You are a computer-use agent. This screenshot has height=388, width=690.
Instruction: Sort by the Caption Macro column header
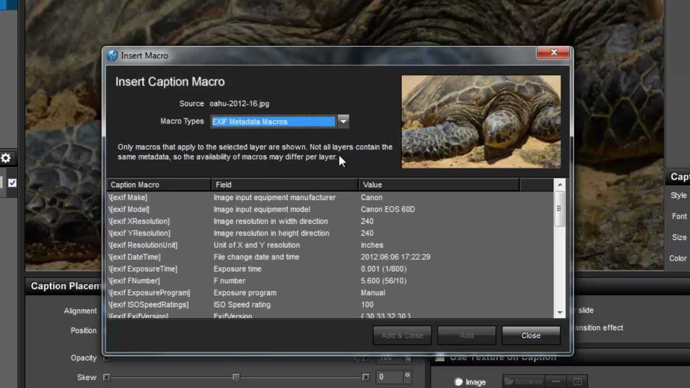(x=159, y=185)
